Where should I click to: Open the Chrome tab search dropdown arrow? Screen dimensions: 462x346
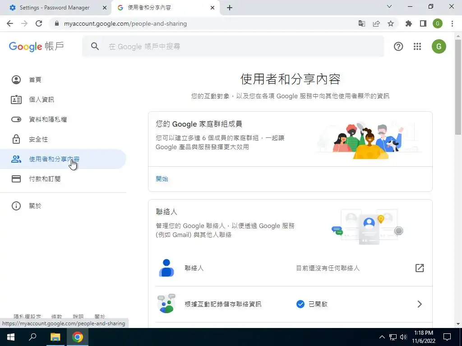pyautogui.click(x=389, y=6)
